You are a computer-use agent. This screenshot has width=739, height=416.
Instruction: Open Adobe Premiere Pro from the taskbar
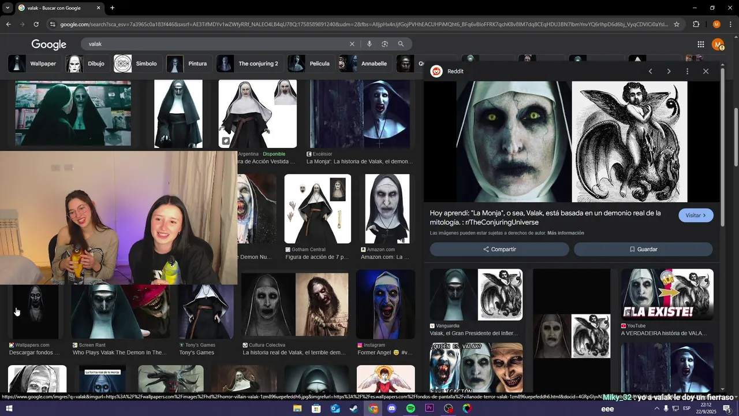tap(430, 408)
